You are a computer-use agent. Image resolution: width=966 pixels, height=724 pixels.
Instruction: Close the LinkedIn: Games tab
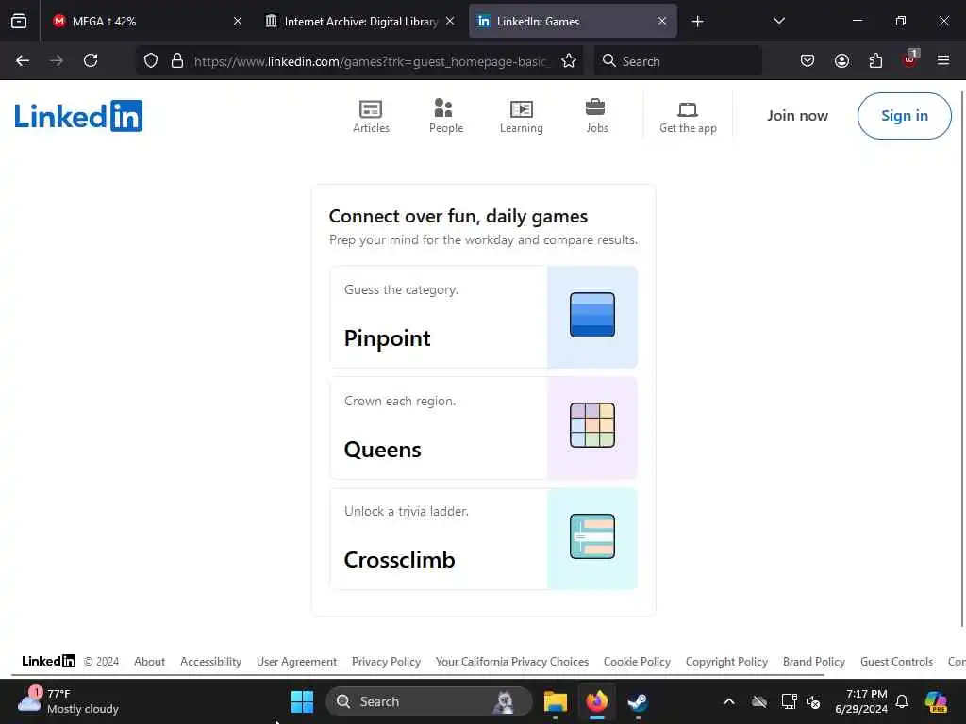pos(662,22)
